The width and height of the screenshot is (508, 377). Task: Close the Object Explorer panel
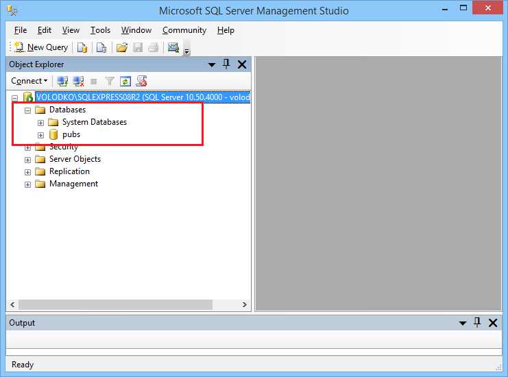coord(242,64)
